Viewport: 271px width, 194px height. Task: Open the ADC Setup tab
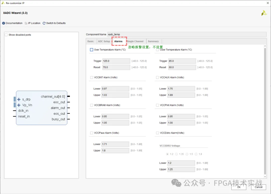(x=104, y=41)
